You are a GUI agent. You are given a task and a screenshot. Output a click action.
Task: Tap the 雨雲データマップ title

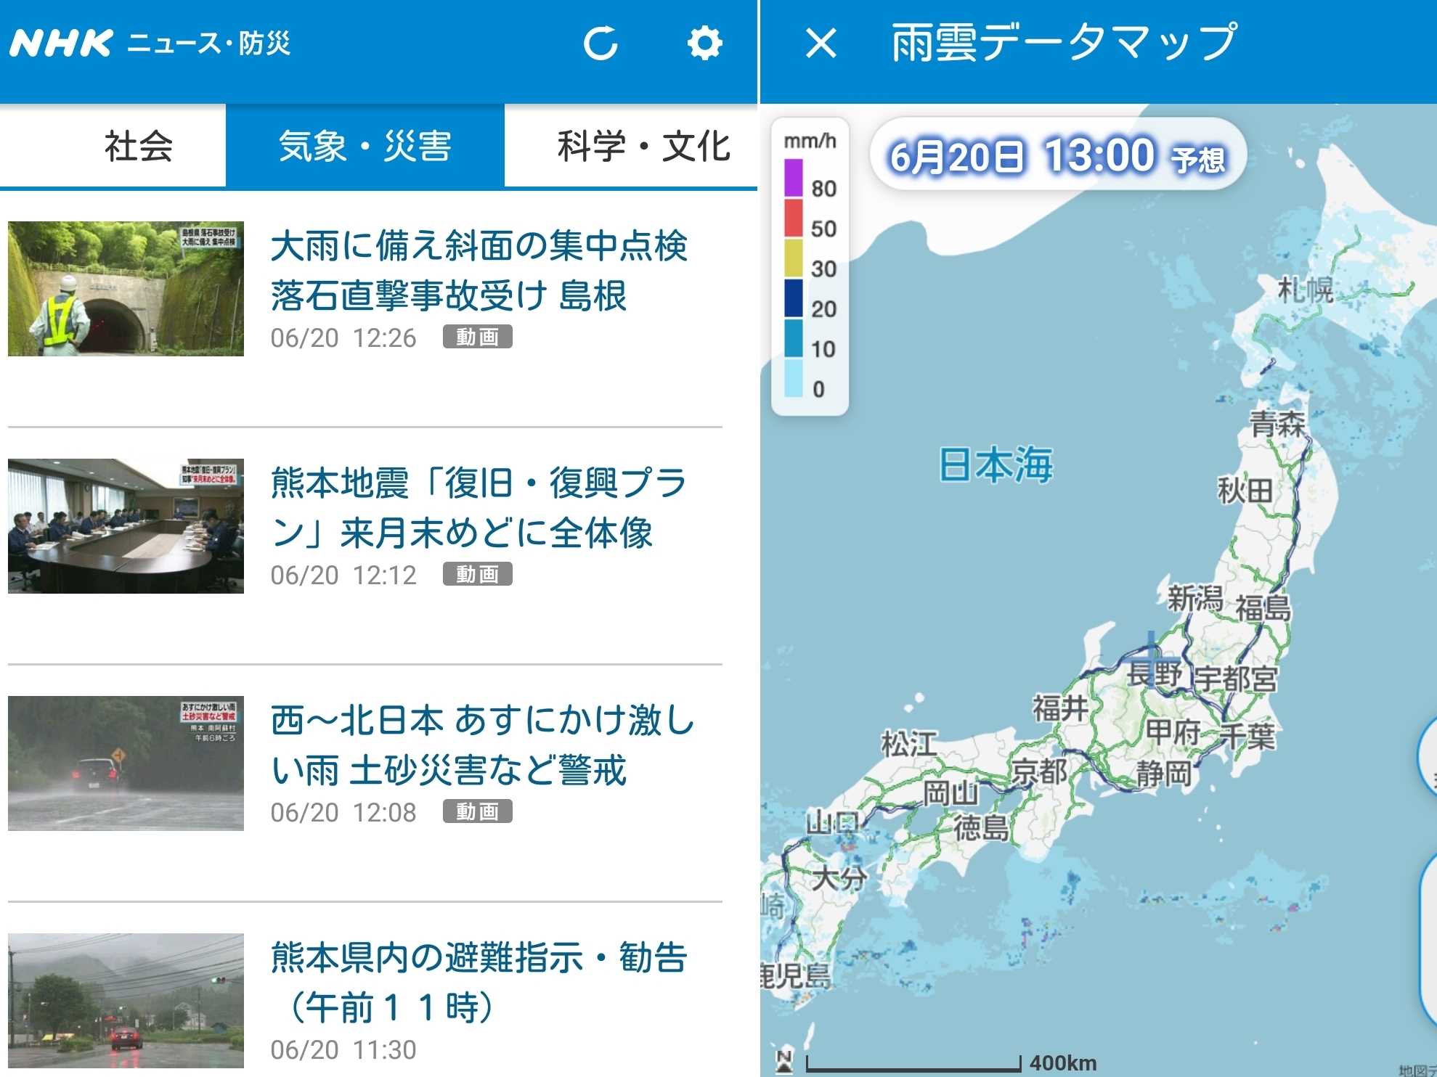point(1064,42)
